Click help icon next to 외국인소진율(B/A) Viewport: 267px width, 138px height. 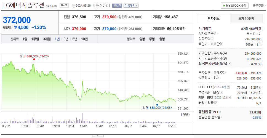tap(229, 64)
